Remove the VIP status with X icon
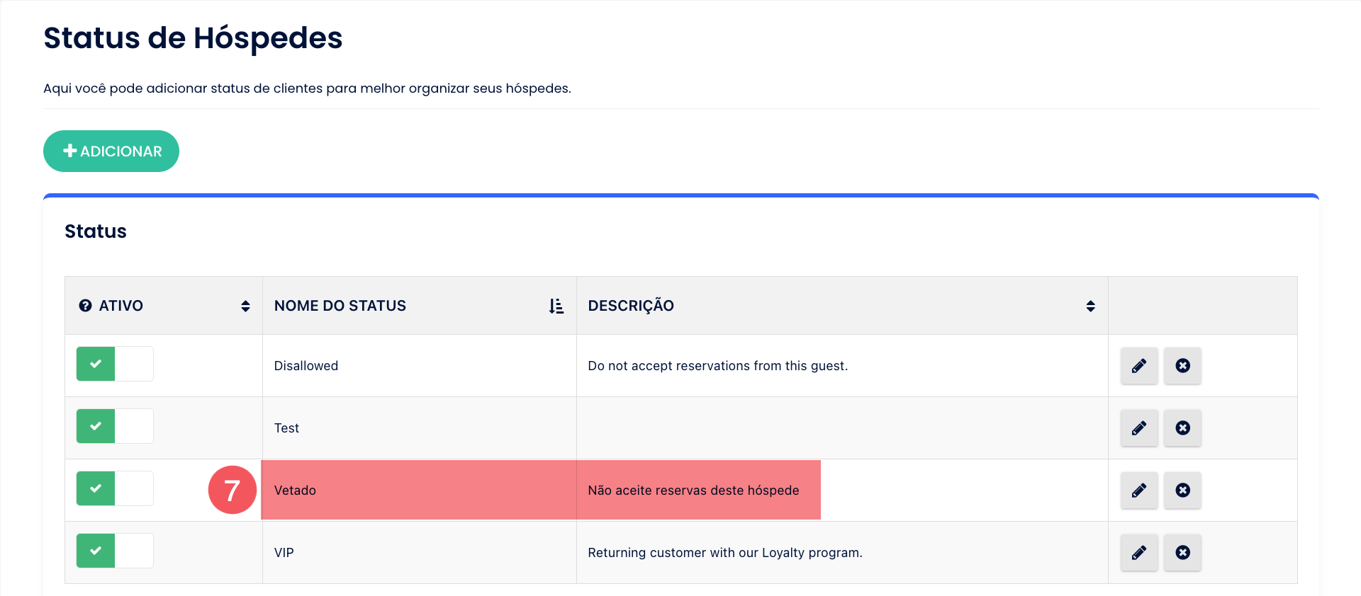Screen dimensions: 1361x596 point(1182,553)
